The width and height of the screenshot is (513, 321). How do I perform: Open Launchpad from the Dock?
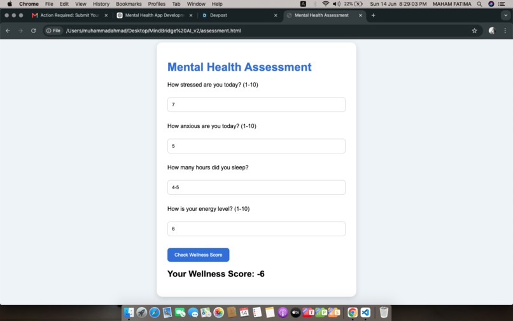pos(142,312)
